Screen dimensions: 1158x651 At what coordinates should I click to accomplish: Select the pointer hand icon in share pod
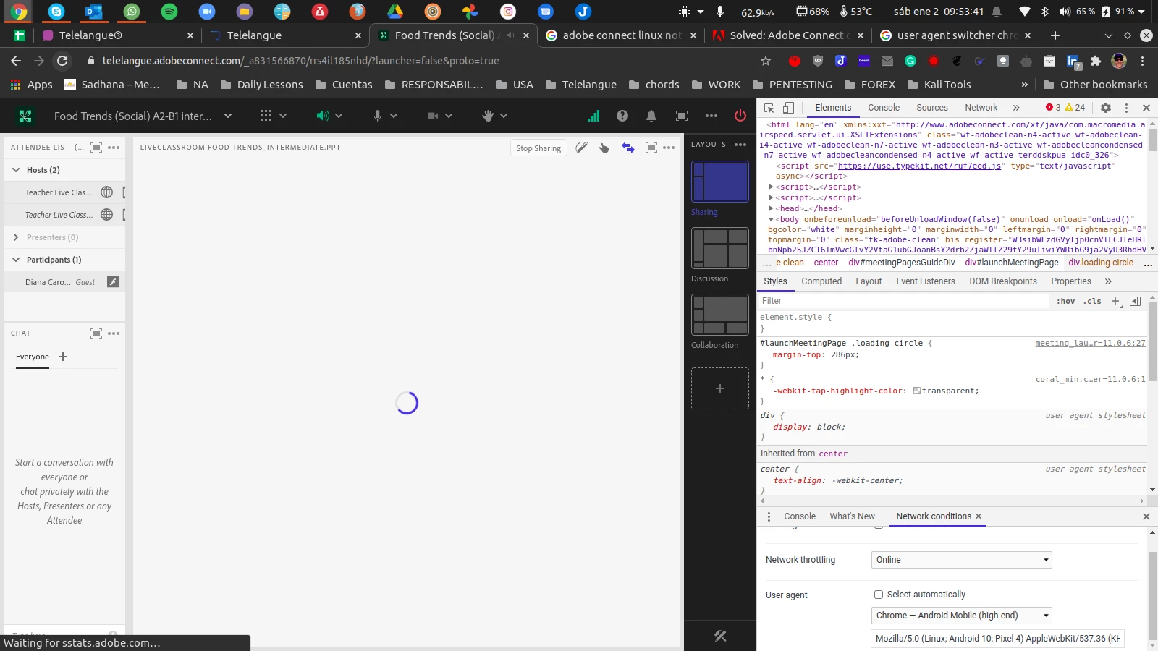pyautogui.click(x=604, y=148)
